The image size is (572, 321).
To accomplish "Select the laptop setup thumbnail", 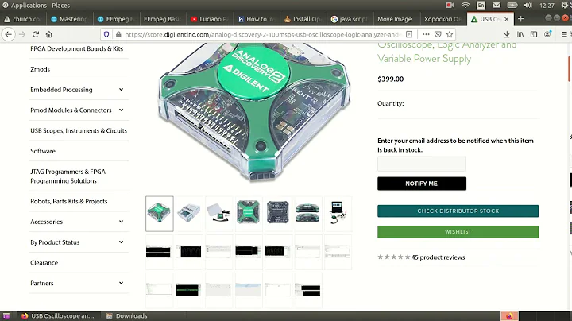I will click(x=337, y=213).
